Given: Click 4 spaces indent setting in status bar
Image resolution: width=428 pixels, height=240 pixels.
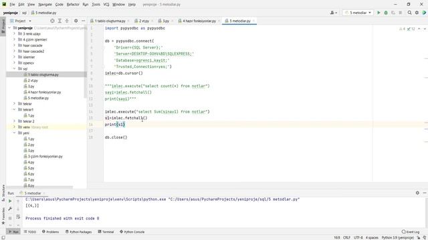Looking at the screenshot, I should click(372, 237).
